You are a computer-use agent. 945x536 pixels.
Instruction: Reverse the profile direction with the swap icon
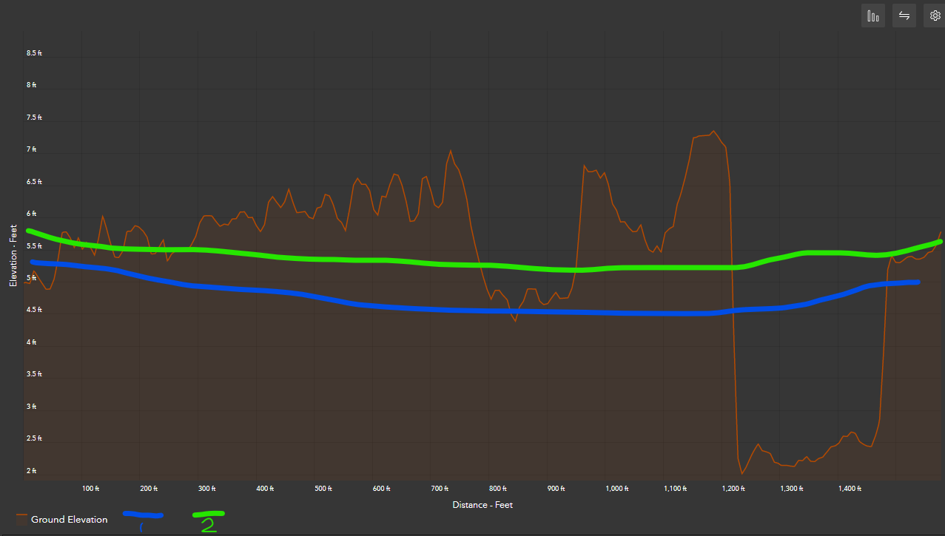click(x=904, y=15)
